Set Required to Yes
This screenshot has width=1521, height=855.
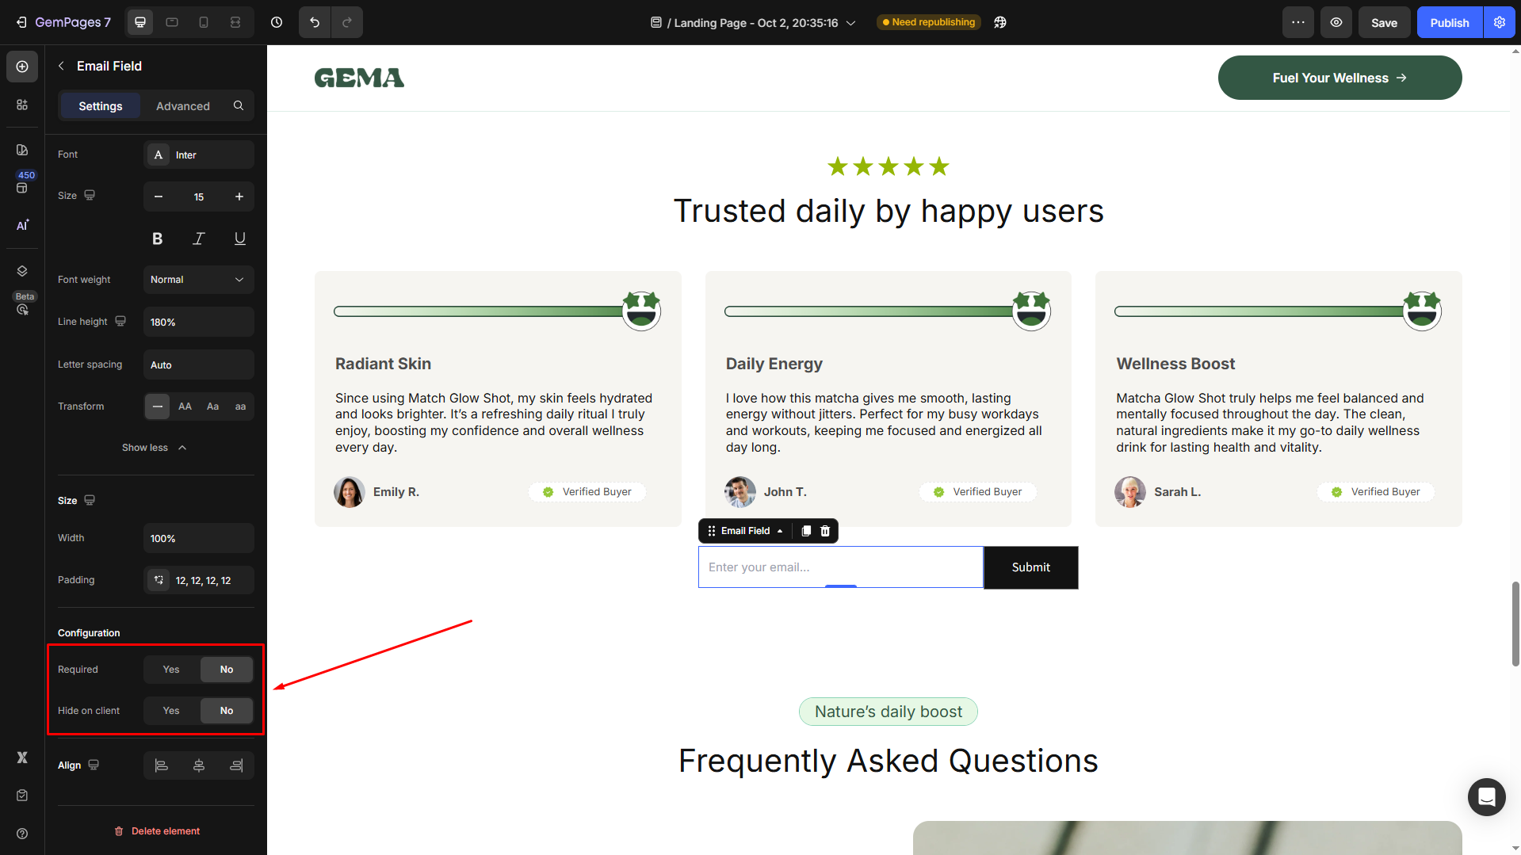click(x=171, y=670)
